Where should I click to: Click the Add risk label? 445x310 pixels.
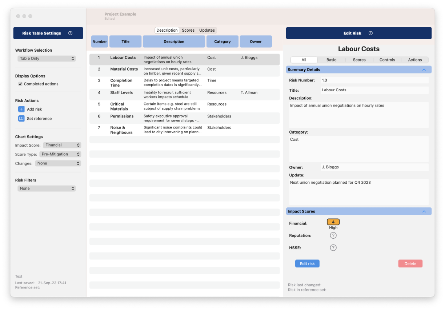click(35, 109)
